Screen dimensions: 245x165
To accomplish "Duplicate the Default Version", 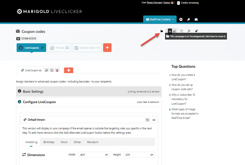I will click(x=147, y=120).
